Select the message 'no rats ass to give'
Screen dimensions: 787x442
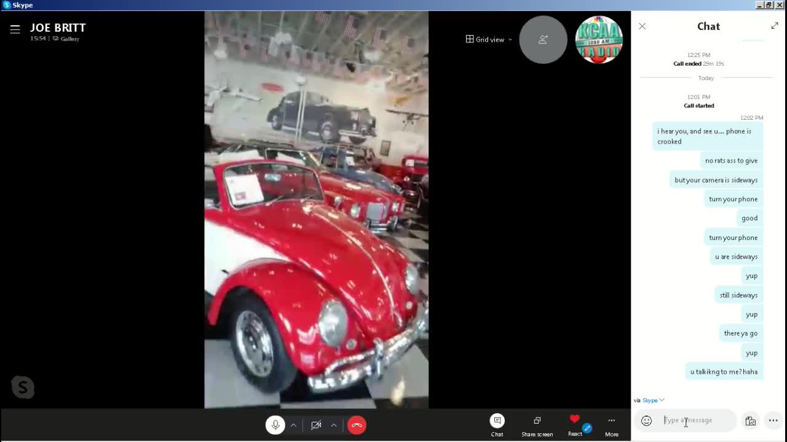731,161
